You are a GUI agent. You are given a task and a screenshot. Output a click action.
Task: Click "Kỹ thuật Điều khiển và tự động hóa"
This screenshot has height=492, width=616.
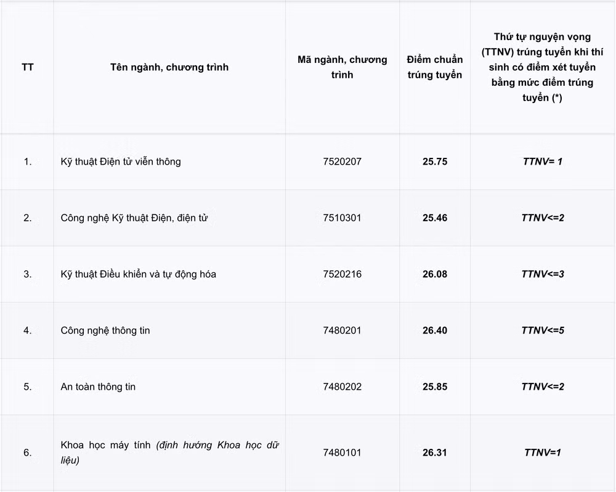click(138, 274)
